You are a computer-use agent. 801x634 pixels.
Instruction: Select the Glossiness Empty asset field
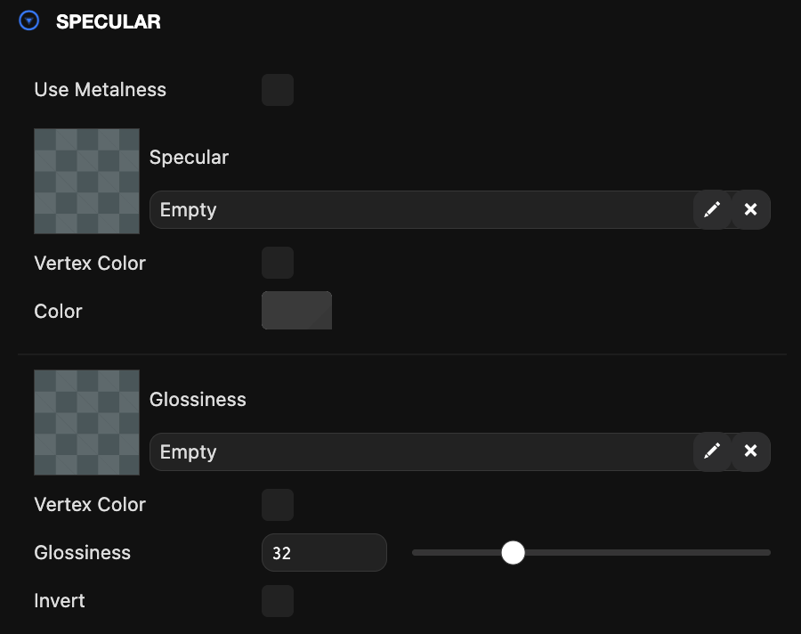tap(422, 451)
